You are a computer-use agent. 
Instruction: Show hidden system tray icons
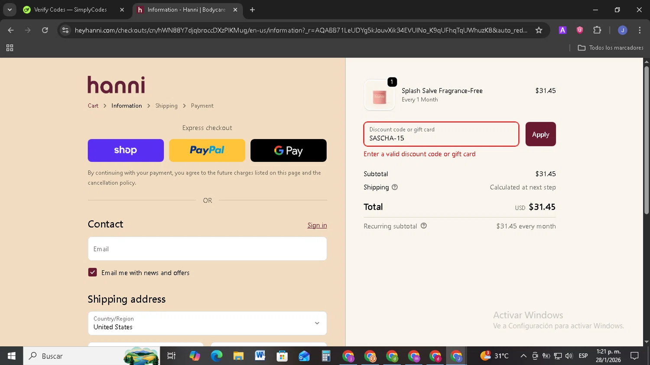pyautogui.click(x=523, y=356)
